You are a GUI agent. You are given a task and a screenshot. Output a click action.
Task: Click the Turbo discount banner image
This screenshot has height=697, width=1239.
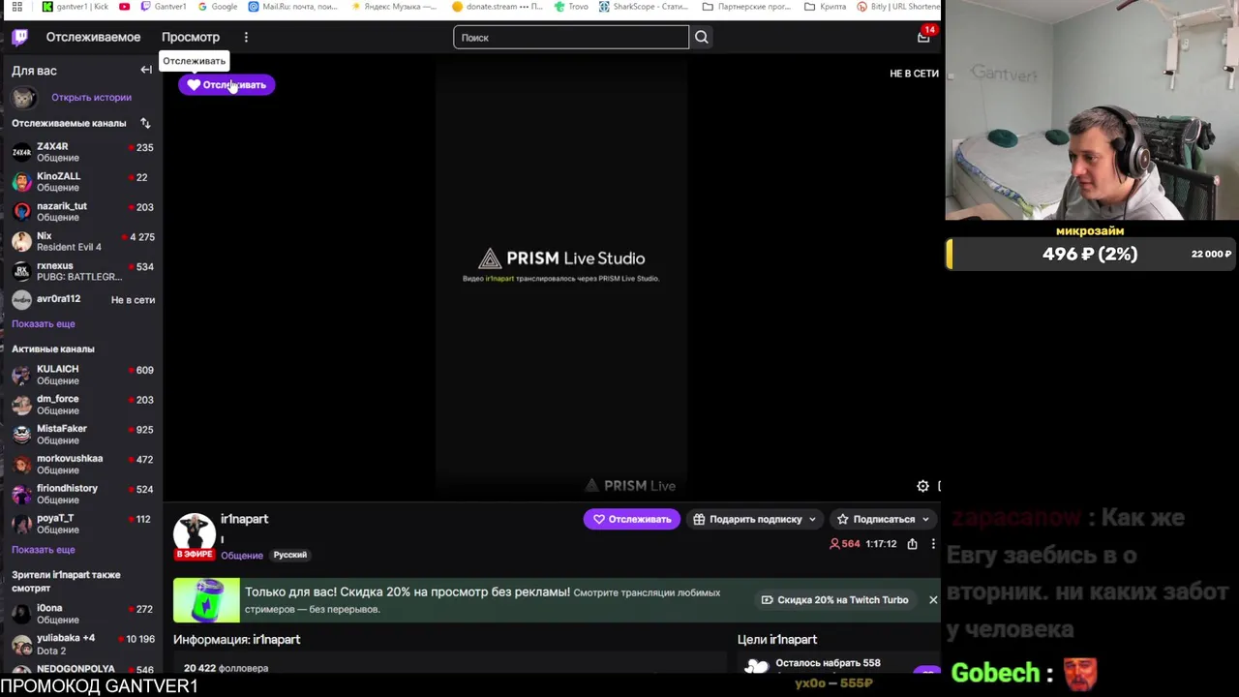[206, 600]
